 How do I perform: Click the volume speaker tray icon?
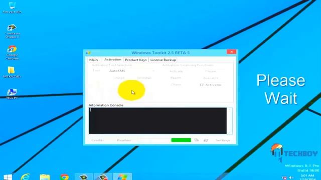291,177
